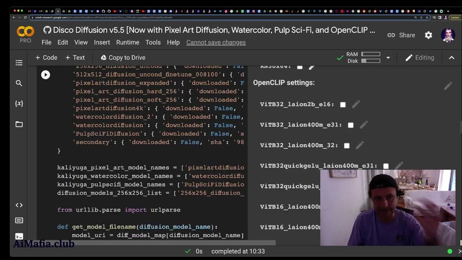Open the notebook settings gear
462x260 pixels.
pyautogui.click(x=428, y=35)
